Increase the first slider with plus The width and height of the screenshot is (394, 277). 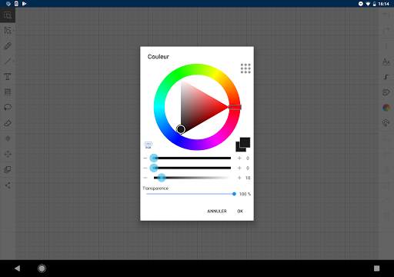239,159
